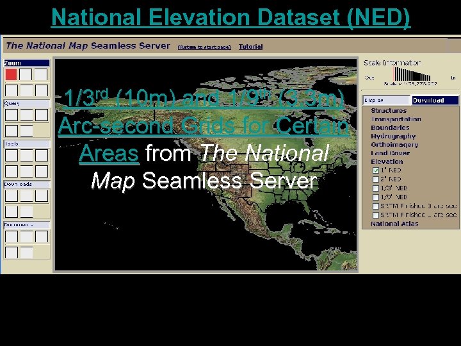461x346 pixels.
Task: Click the Tools panel header
Action: (x=27, y=144)
